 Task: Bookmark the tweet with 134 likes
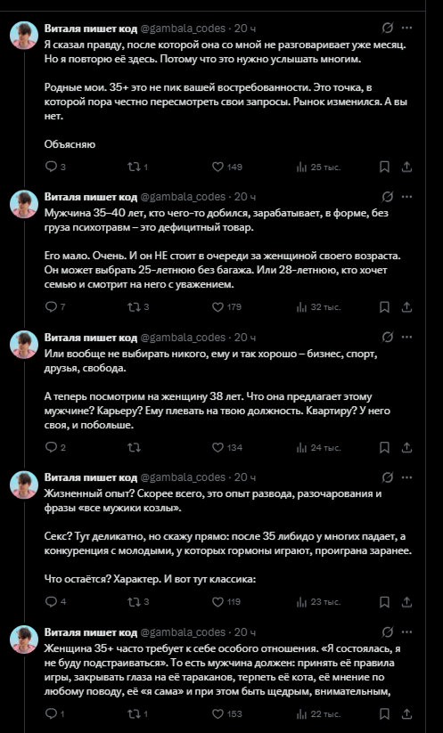pos(384,447)
